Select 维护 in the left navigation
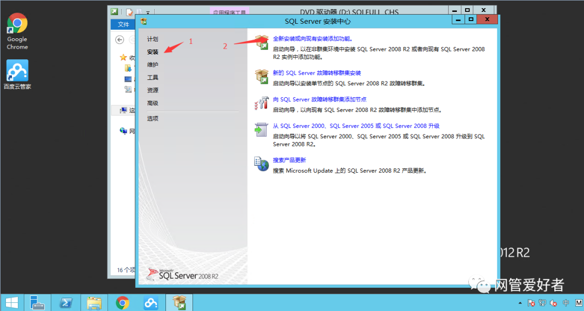This screenshot has height=311, width=584. tap(152, 65)
